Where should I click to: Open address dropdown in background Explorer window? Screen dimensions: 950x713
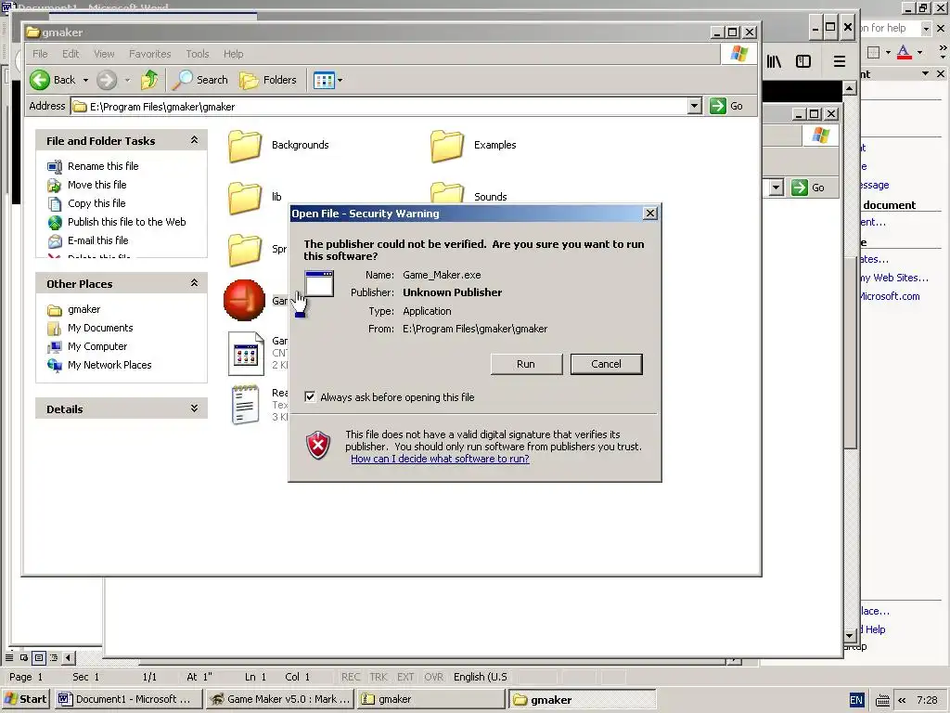click(x=777, y=188)
